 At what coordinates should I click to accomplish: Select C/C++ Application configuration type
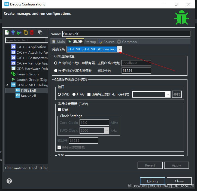(x=29, y=47)
